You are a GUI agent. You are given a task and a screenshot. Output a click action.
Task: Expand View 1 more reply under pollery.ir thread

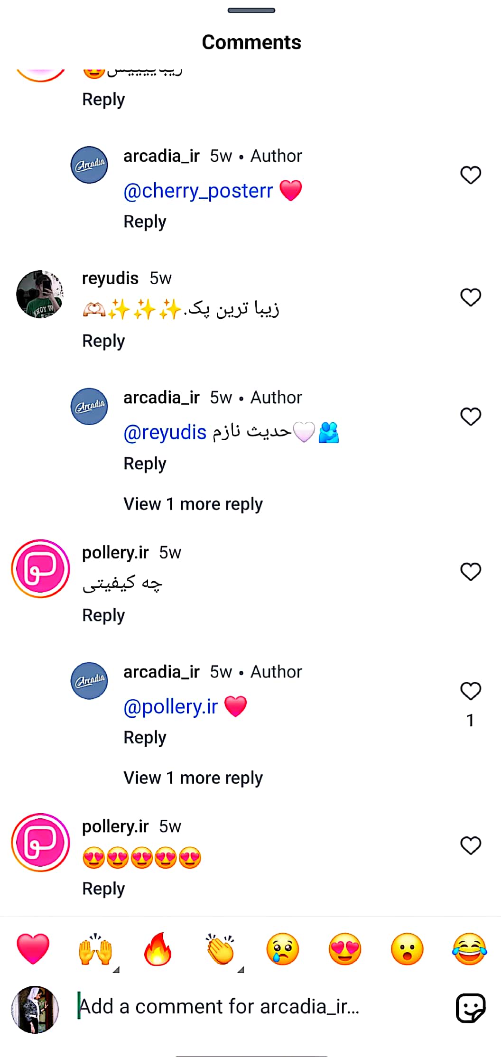[193, 778]
